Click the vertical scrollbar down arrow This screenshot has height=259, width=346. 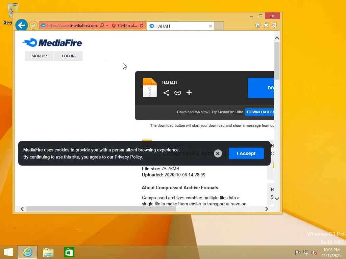[277, 199]
